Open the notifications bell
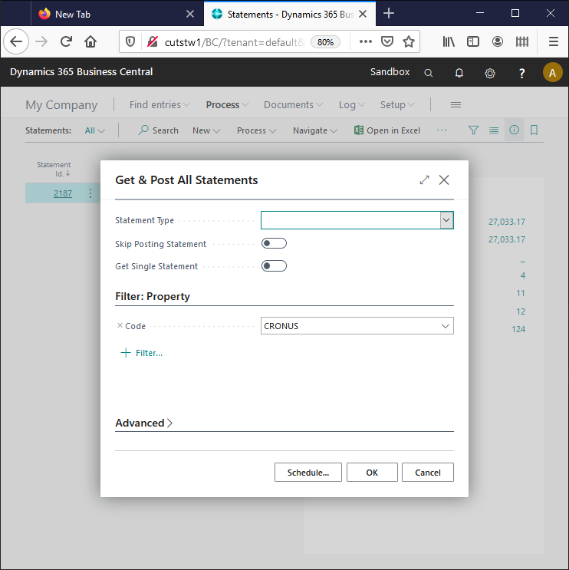 coord(459,73)
